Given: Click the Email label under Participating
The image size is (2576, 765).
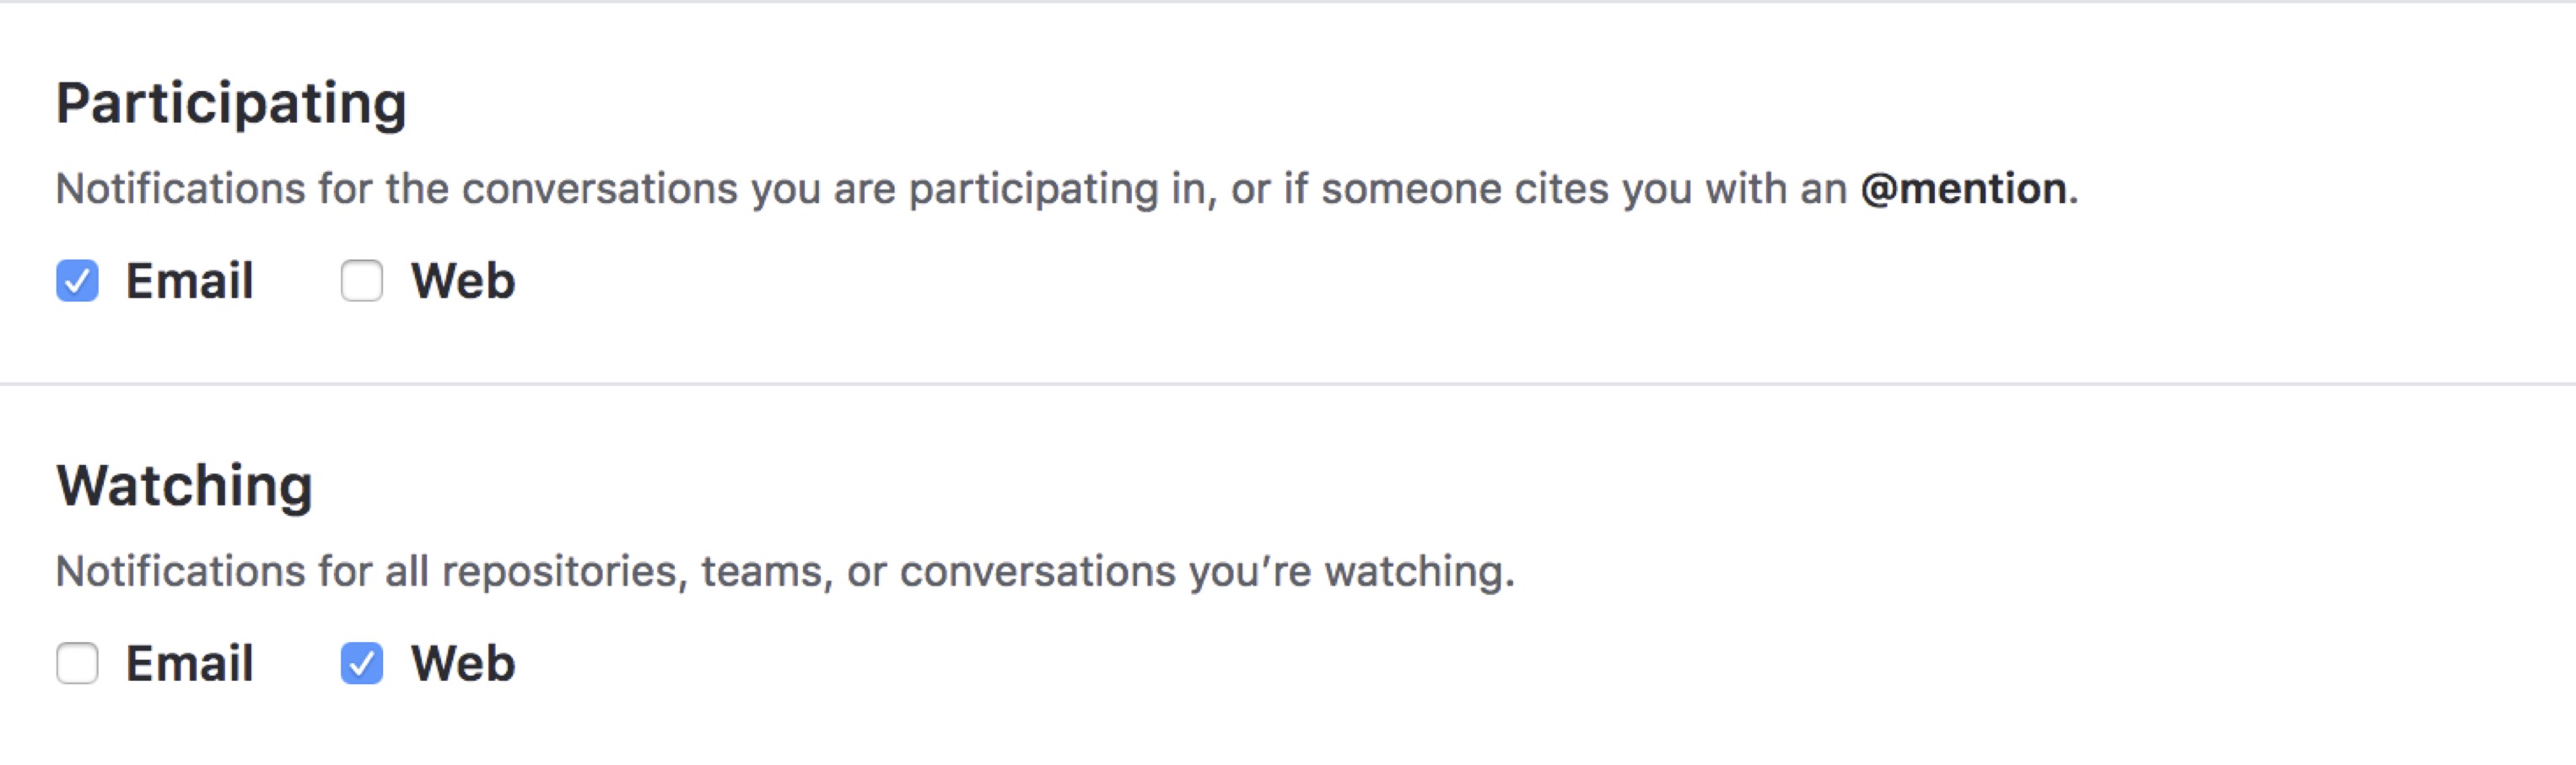Looking at the screenshot, I should coord(188,281).
